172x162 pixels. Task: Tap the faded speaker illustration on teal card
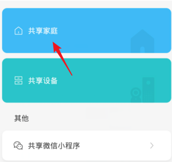pyautogui.click(x=148, y=90)
